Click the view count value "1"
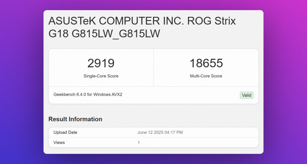 [x=138, y=142]
